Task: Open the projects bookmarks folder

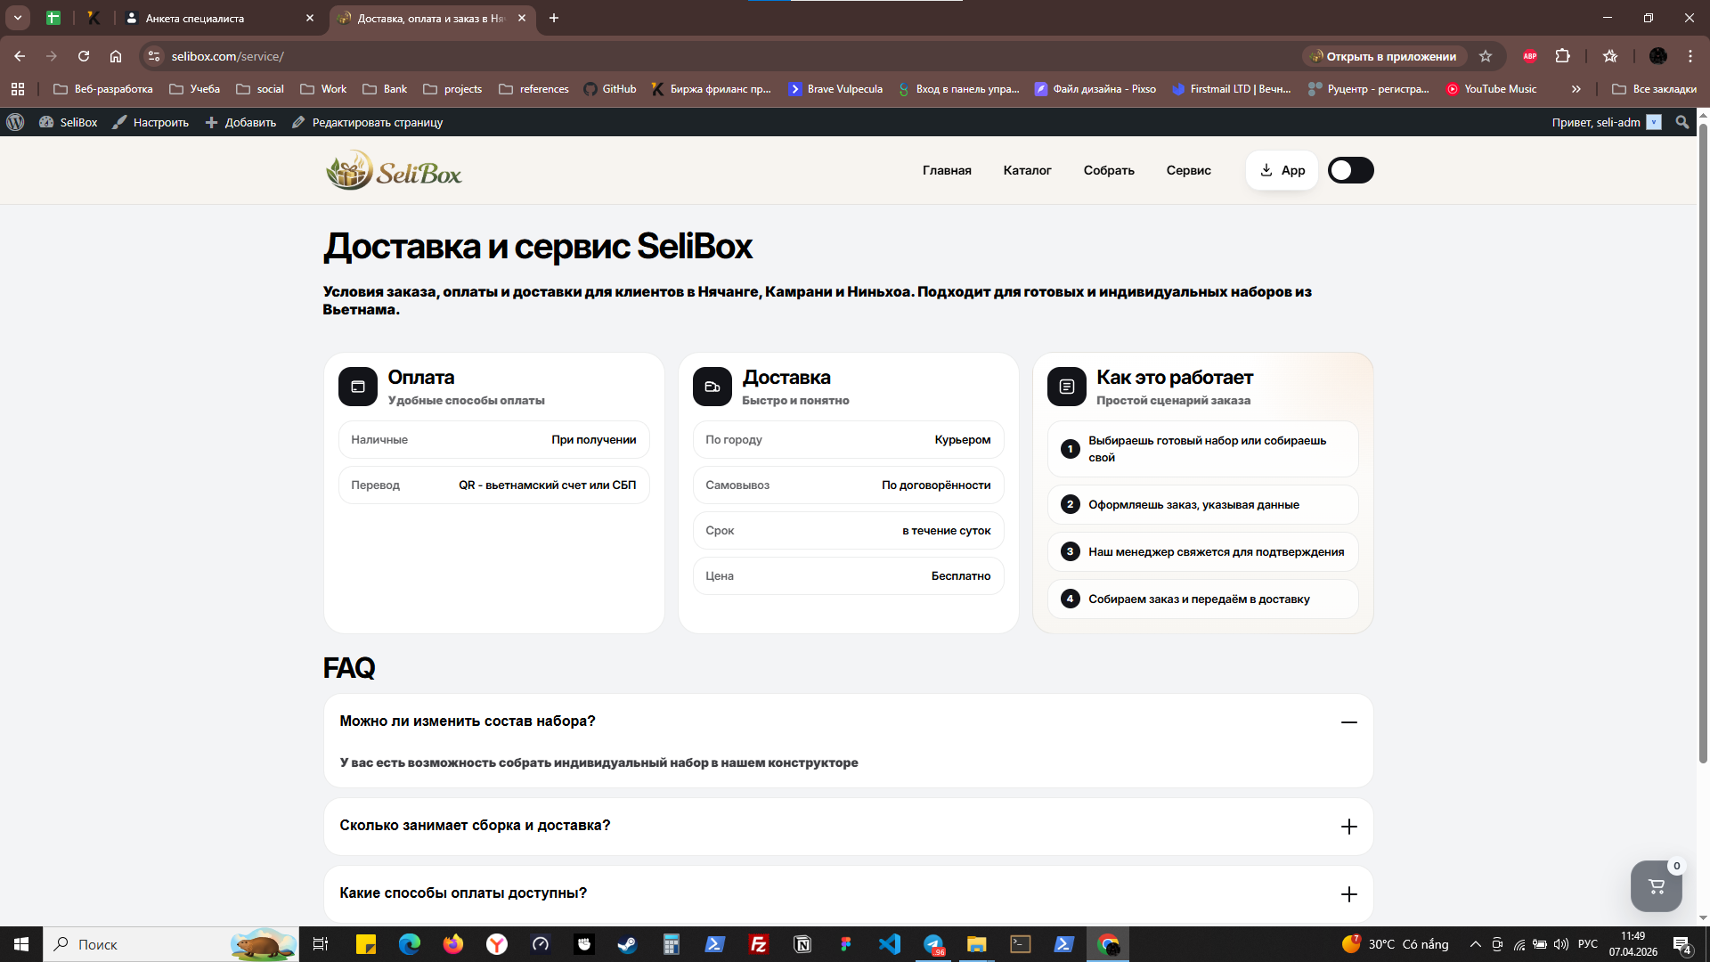Action: pyautogui.click(x=452, y=89)
